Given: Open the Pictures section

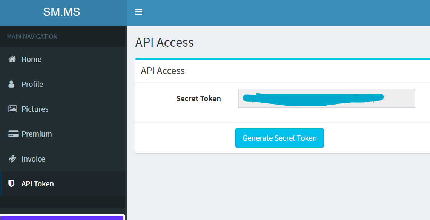Looking at the screenshot, I should tap(35, 109).
